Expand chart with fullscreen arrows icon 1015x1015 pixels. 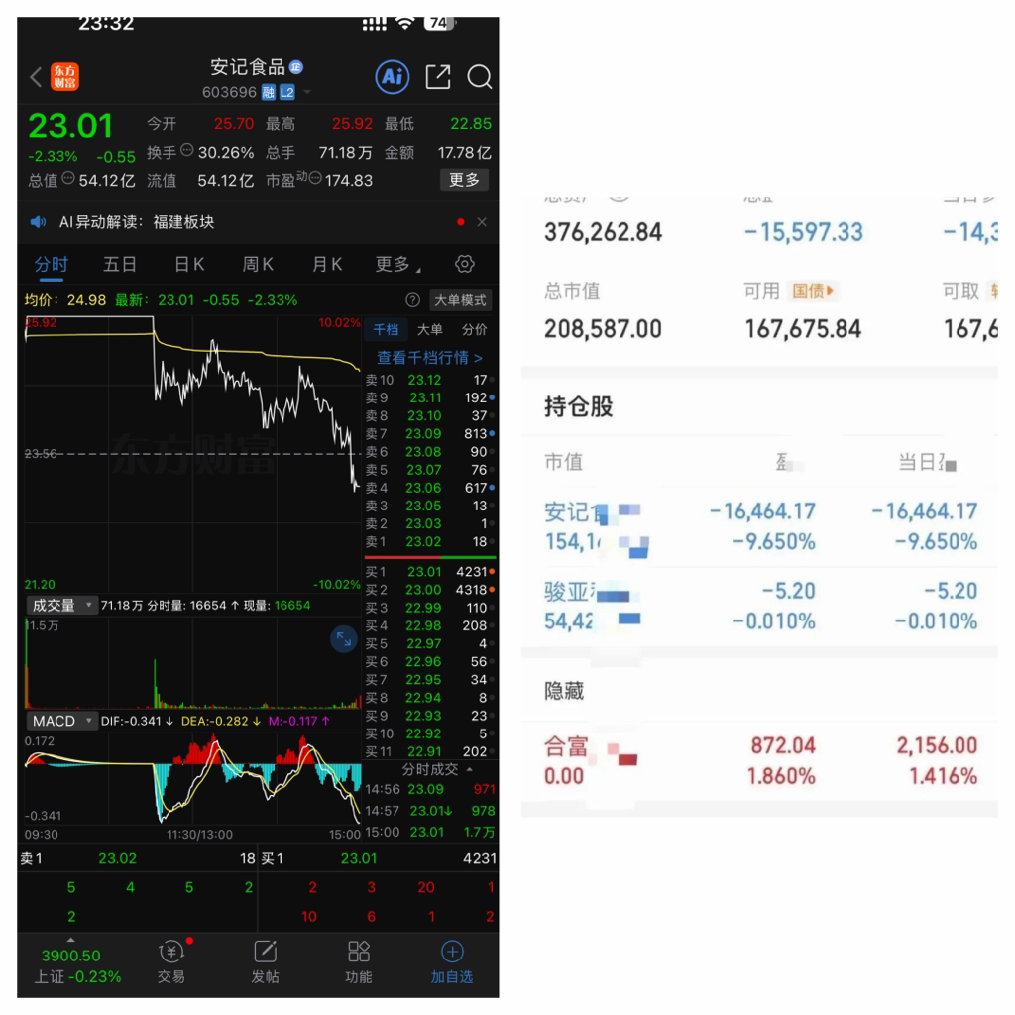[x=344, y=639]
